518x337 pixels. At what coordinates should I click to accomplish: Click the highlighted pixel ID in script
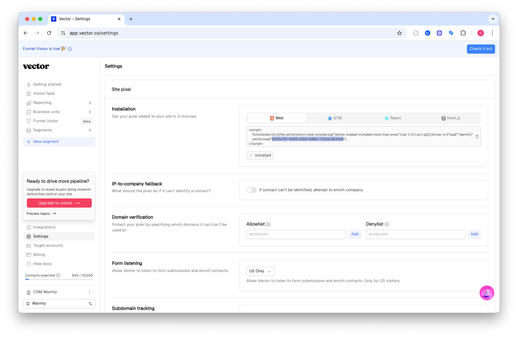pyautogui.click(x=307, y=139)
